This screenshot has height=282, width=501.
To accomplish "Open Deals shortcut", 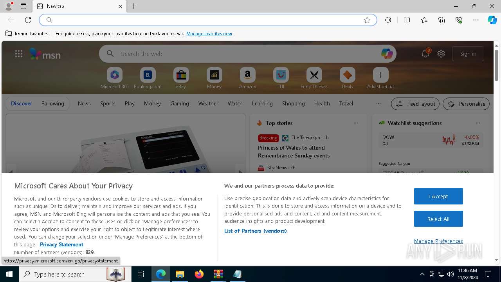I will point(347,78).
